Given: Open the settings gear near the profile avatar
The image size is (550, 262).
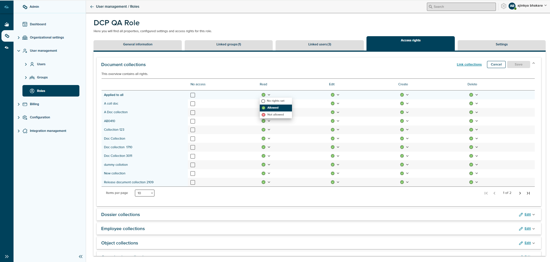Looking at the screenshot, I should (x=503, y=6).
